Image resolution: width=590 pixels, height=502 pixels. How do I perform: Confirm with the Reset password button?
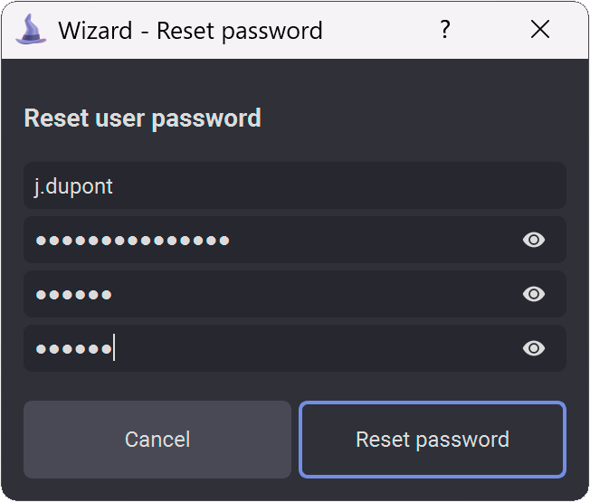tap(433, 440)
